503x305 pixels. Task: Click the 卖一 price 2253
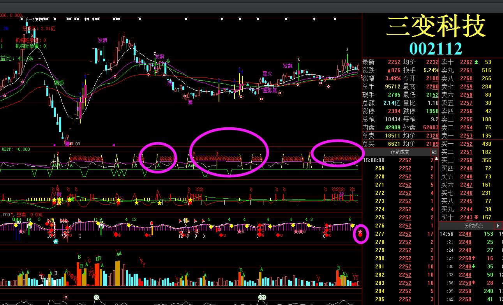click(x=466, y=136)
